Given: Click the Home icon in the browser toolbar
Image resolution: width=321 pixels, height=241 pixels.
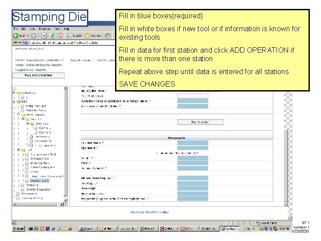Looking at the screenshot, I should [x=60, y=36].
